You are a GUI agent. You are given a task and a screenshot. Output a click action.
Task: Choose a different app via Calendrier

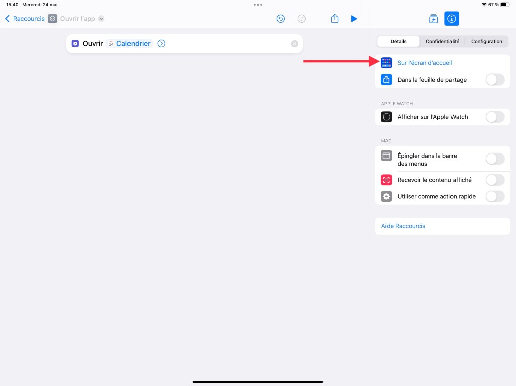(x=133, y=44)
